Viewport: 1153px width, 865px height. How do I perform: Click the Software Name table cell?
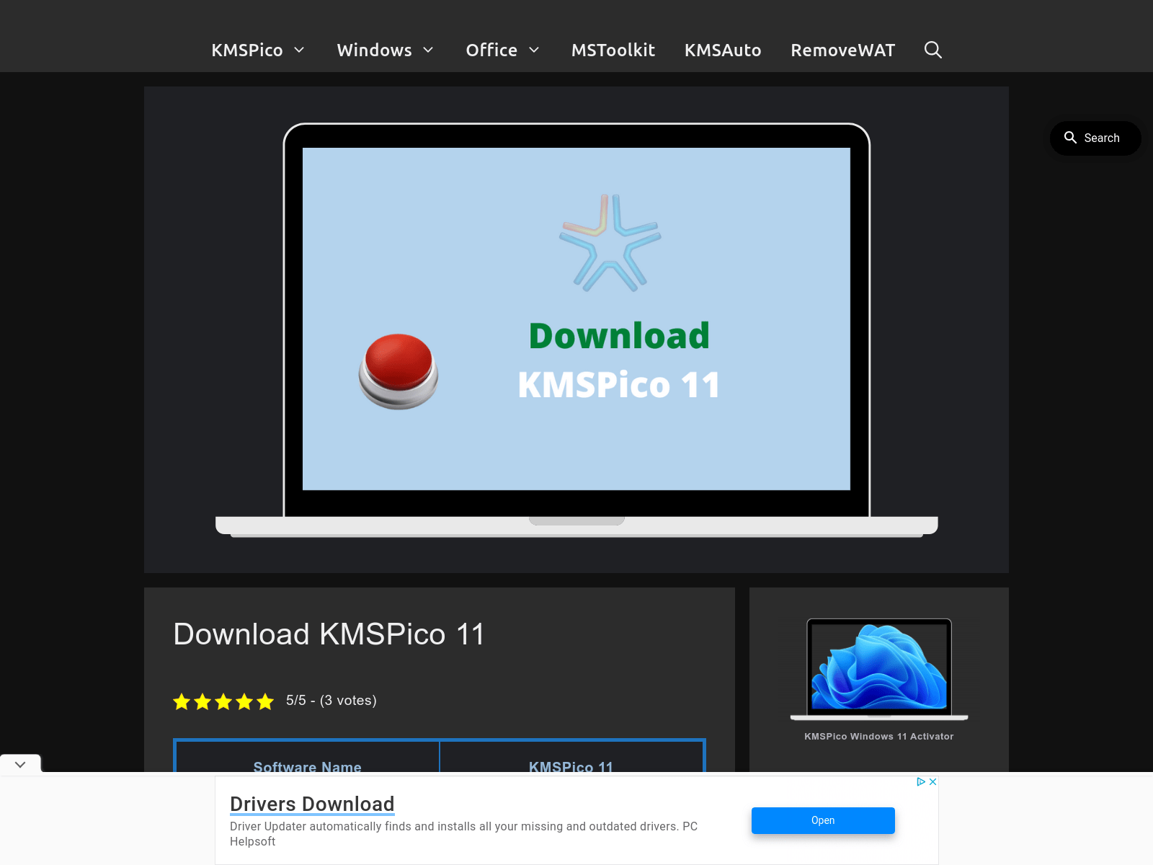pyautogui.click(x=308, y=757)
